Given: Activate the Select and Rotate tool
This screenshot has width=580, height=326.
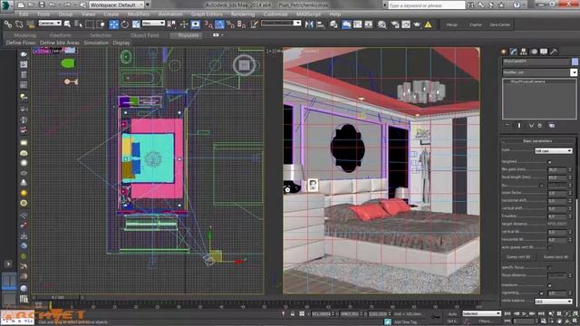Looking at the screenshot, I should [125, 24].
